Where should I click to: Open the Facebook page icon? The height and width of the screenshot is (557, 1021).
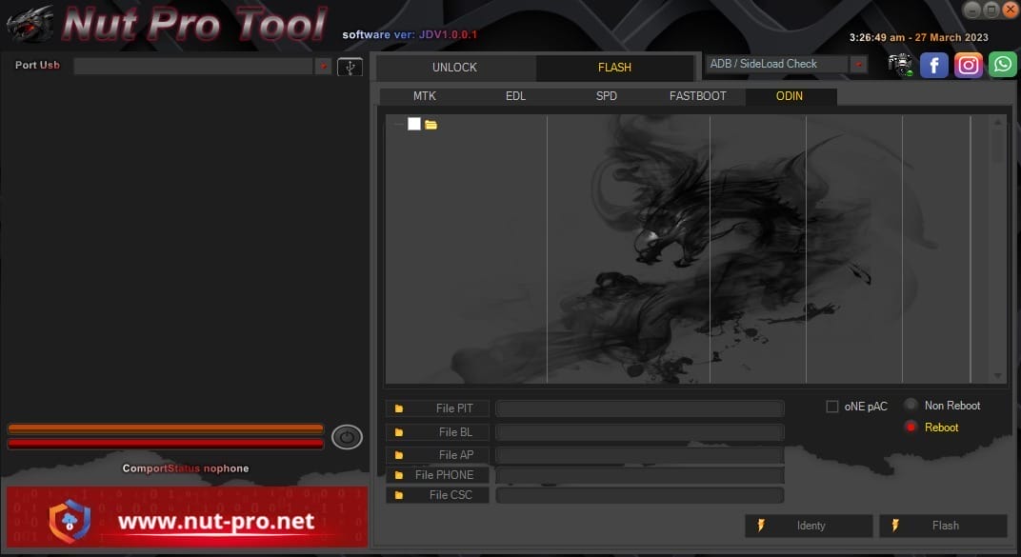(x=933, y=65)
